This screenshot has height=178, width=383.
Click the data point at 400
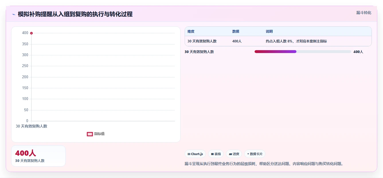(31, 33)
